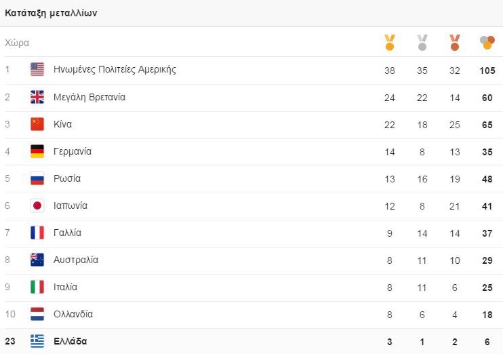Screen dimensions: 503x354
Task: Click Ηνωμένες Πολιτείες Αμερικής country name
Action: click(x=115, y=69)
